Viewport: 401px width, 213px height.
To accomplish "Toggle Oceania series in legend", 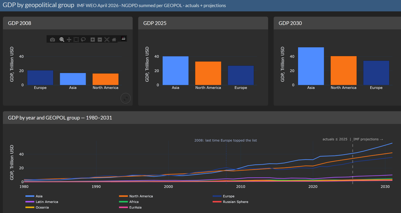I will coord(37,207).
